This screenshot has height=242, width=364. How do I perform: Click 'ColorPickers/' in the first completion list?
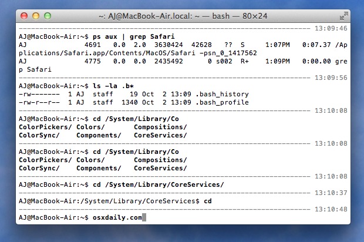(x=45, y=127)
